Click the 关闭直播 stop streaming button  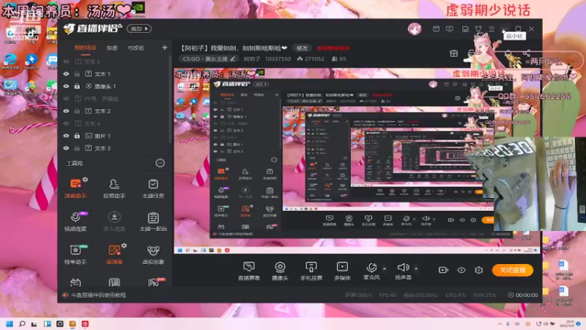tap(512, 270)
